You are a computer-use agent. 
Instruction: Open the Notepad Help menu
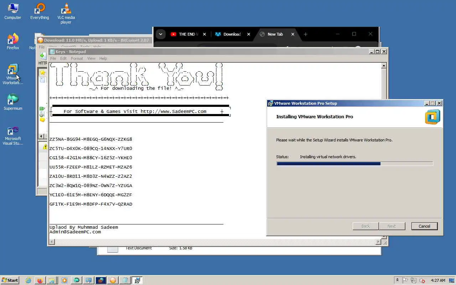click(103, 58)
